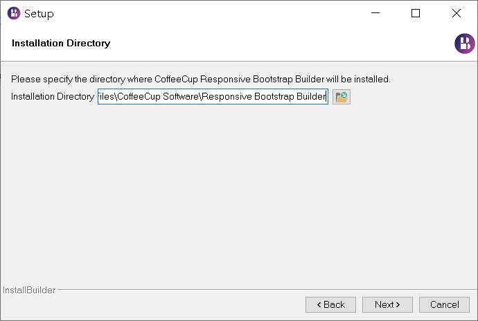
Task: Open the folder browse dialog icon
Action: pos(342,97)
